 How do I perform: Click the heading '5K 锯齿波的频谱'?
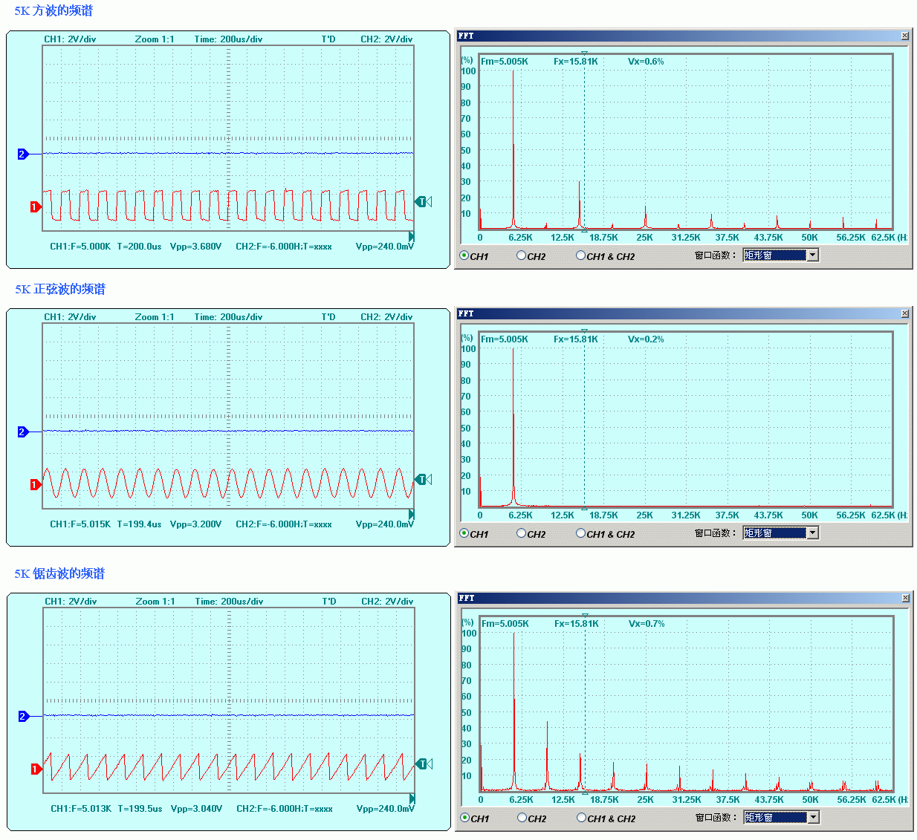[59, 573]
